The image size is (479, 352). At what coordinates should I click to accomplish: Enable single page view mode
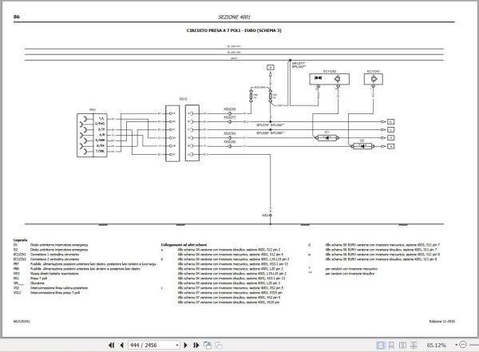380,346
